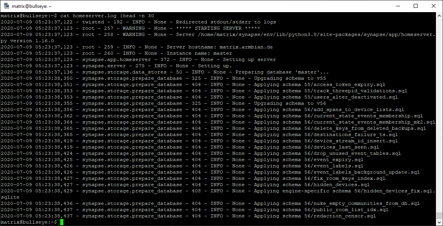
Task: Click the scrollbar thumb near the bottom
Action: click(439, 215)
